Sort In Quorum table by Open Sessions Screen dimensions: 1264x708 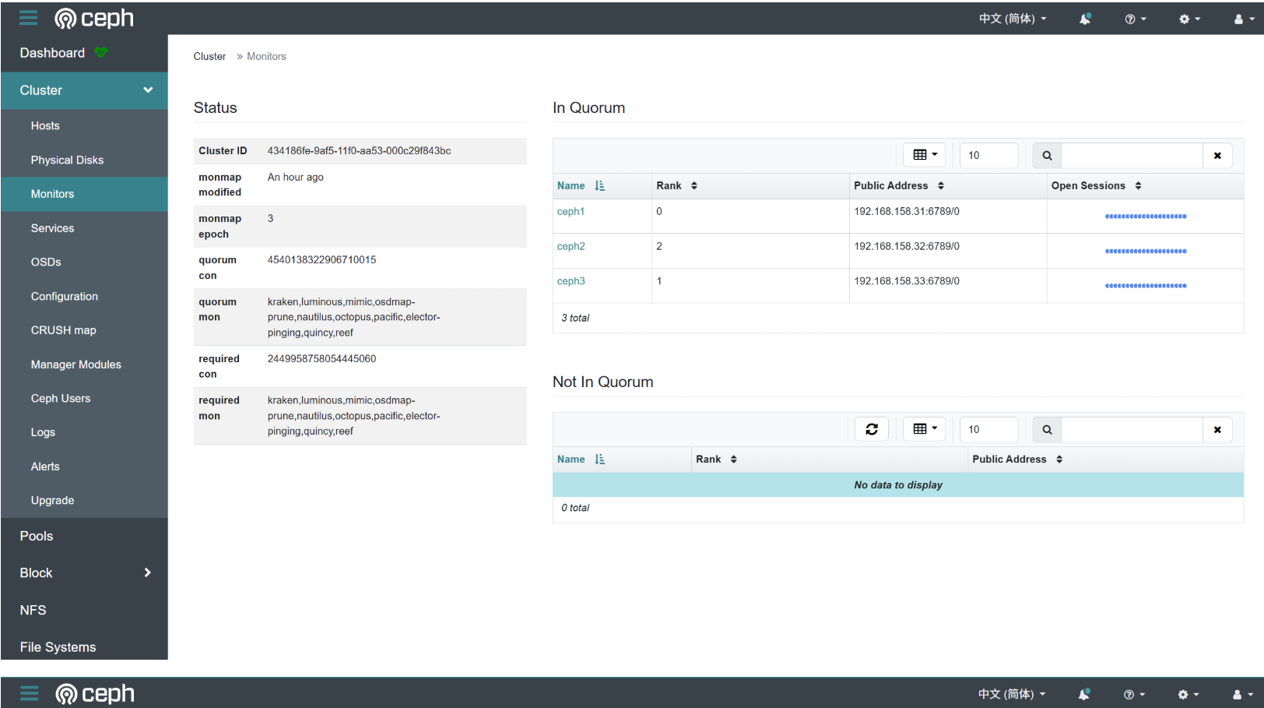pos(1097,185)
